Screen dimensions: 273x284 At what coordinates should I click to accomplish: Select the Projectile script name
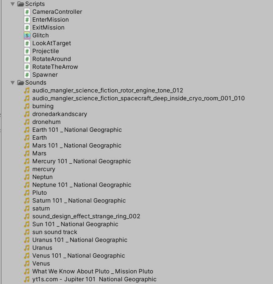click(46, 51)
